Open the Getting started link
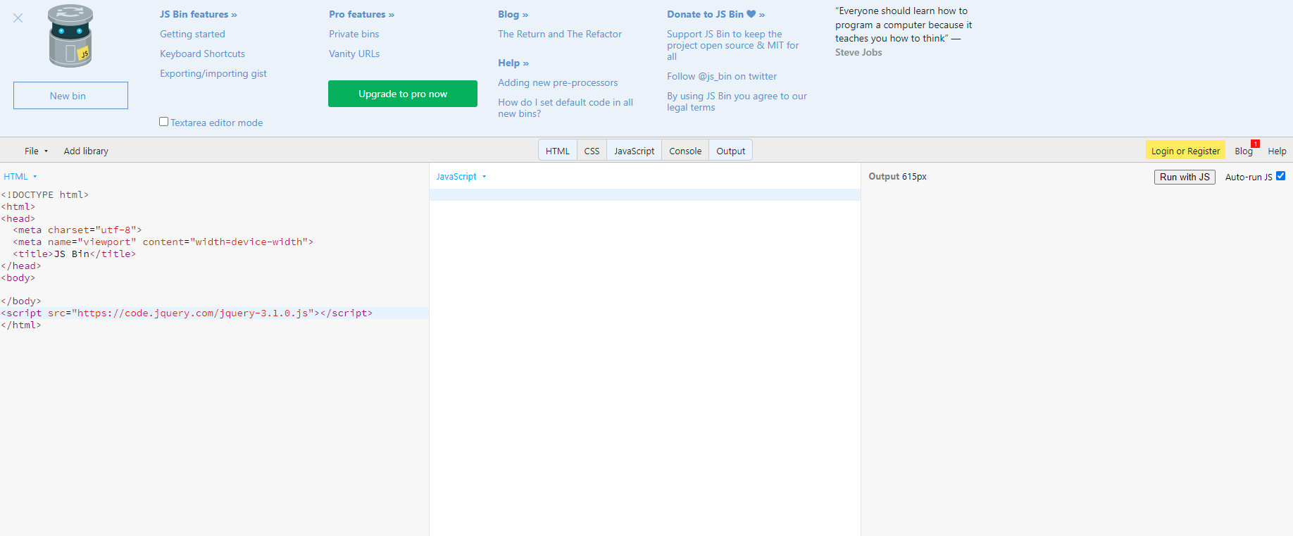1293x536 pixels. (192, 34)
